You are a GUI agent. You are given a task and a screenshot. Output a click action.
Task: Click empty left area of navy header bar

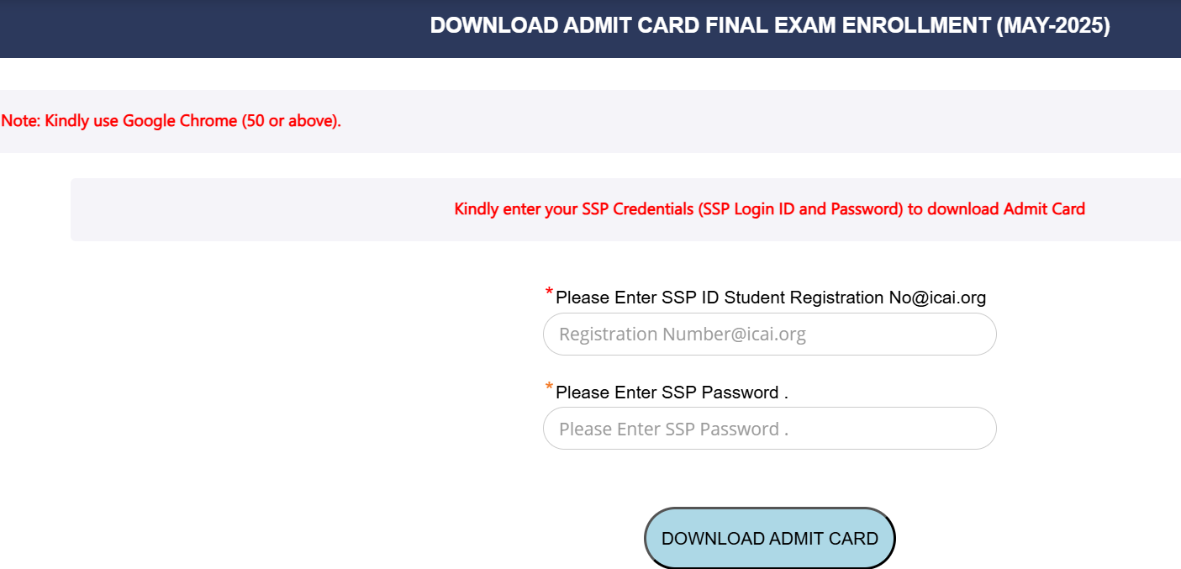pyautogui.click(x=168, y=29)
